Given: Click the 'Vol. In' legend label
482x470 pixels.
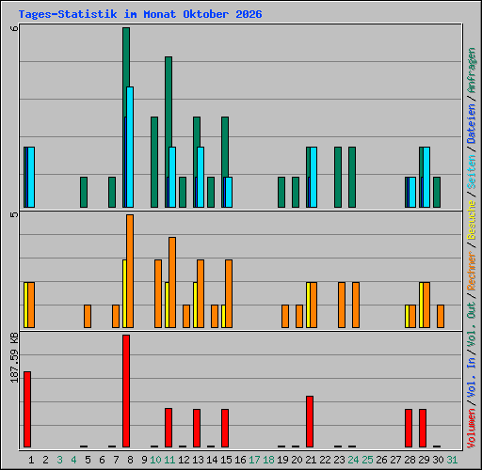Looking at the screenshot, I should (472, 378).
